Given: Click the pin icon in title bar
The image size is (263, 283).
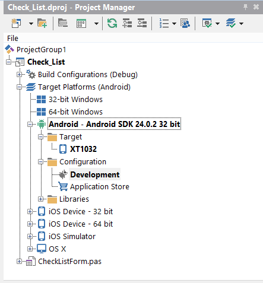Looking at the screenshot, I should pyautogui.click(x=245, y=7).
